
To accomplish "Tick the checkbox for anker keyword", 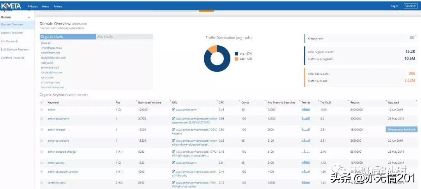I will coord(41,110).
